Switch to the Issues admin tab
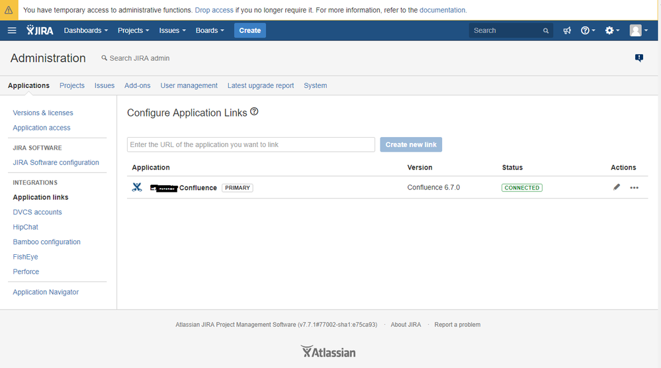 point(105,85)
